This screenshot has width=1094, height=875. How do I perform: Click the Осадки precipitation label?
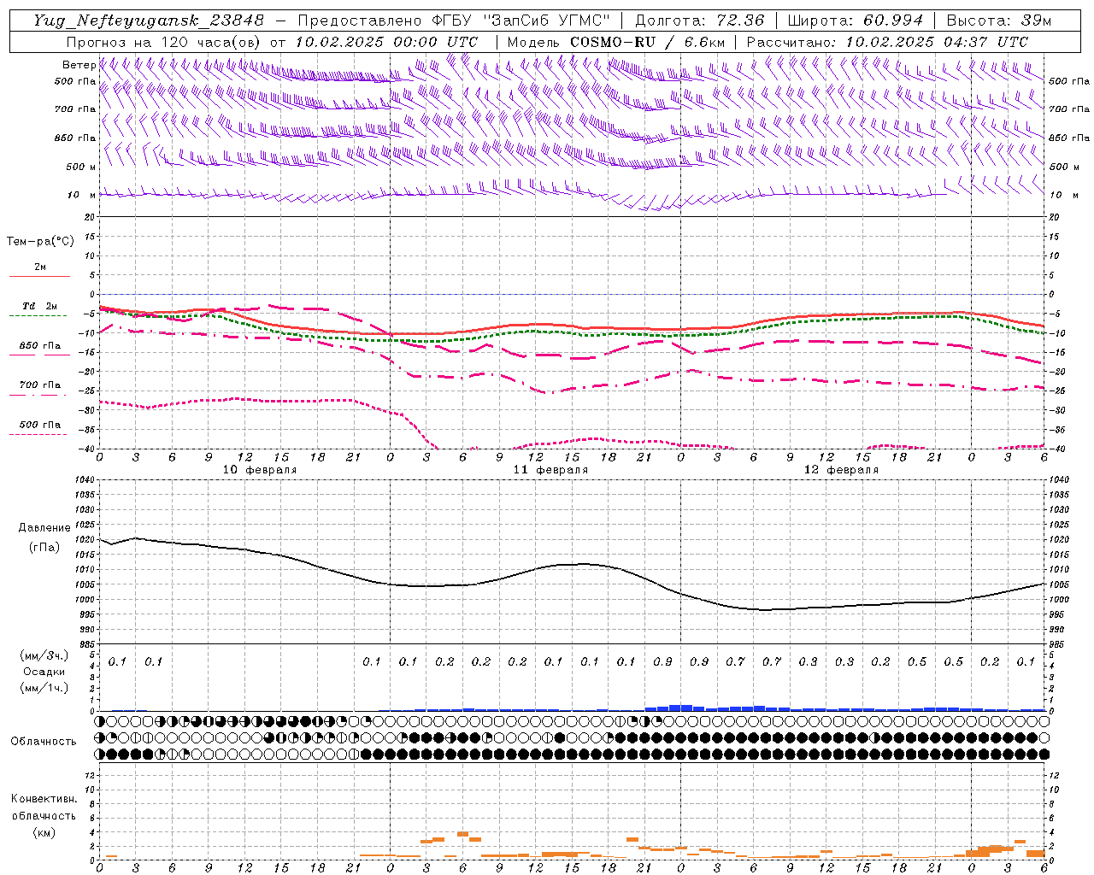(x=44, y=672)
